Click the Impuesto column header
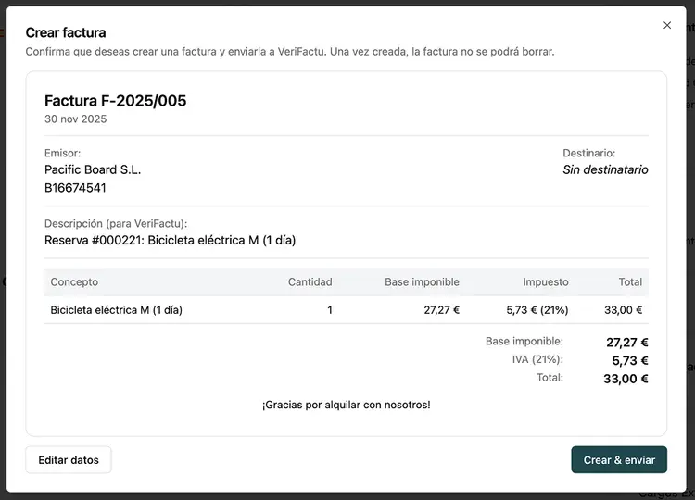The width and height of the screenshot is (695, 500). (x=546, y=281)
